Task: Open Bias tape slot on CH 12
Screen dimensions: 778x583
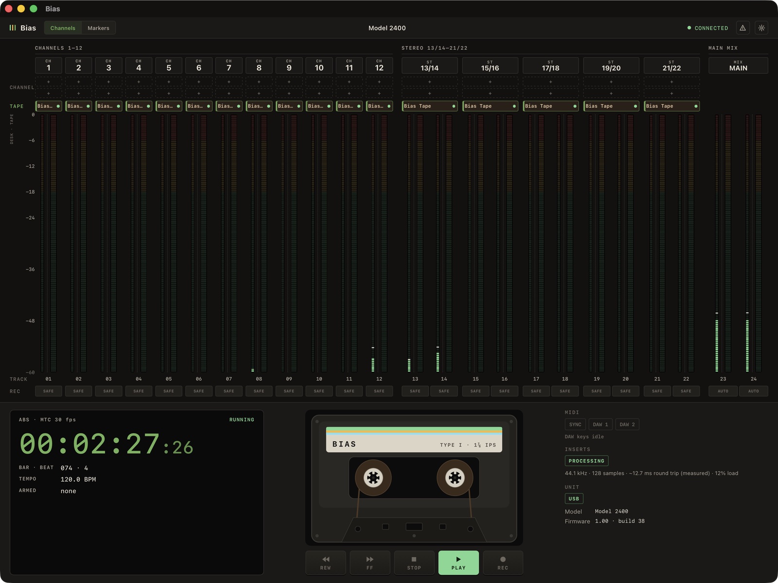Action: point(379,106)
